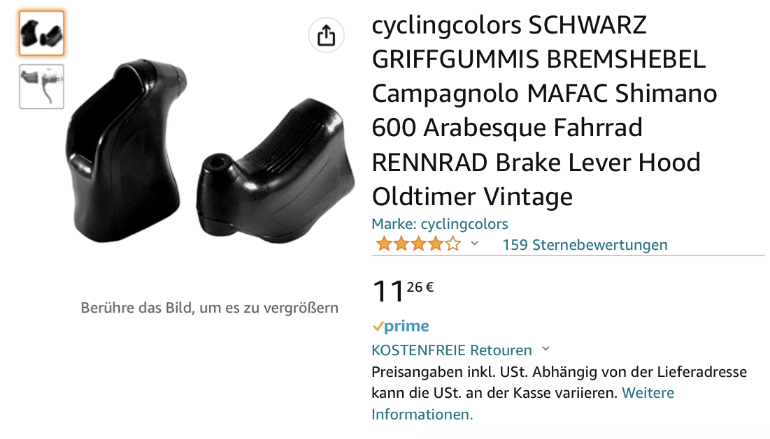
Task: Click the left brake hood in image
Action: pyautogui.click(x=126, y=150)
